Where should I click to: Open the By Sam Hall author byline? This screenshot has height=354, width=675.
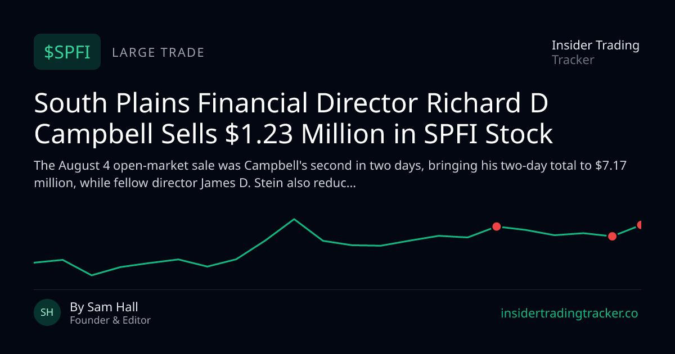(104, 307)
